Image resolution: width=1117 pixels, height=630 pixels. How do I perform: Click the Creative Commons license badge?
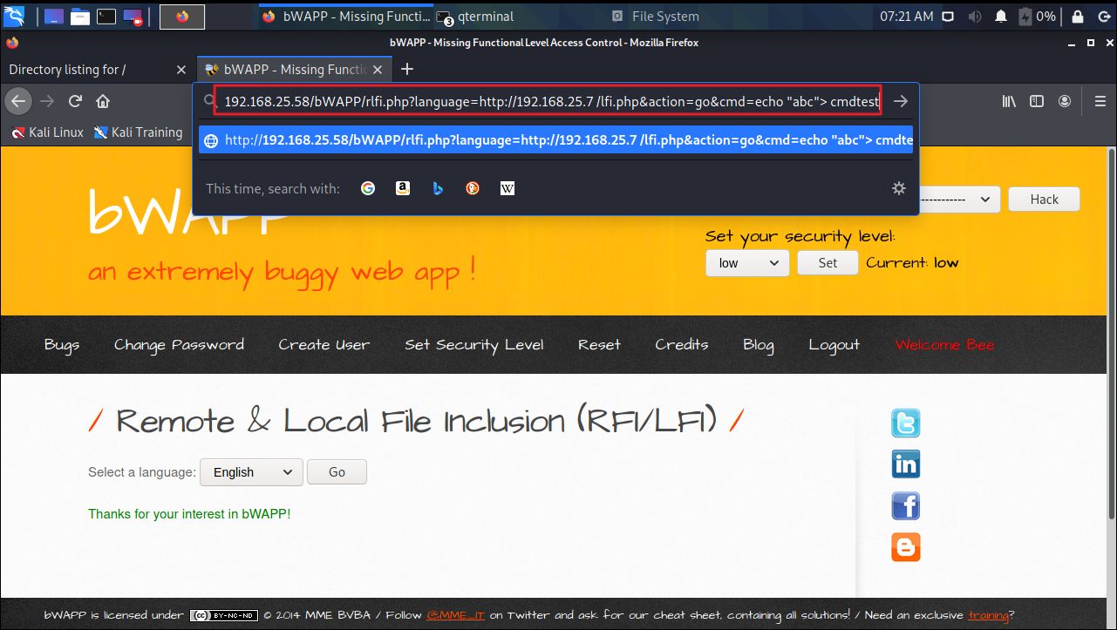(223, 615)
